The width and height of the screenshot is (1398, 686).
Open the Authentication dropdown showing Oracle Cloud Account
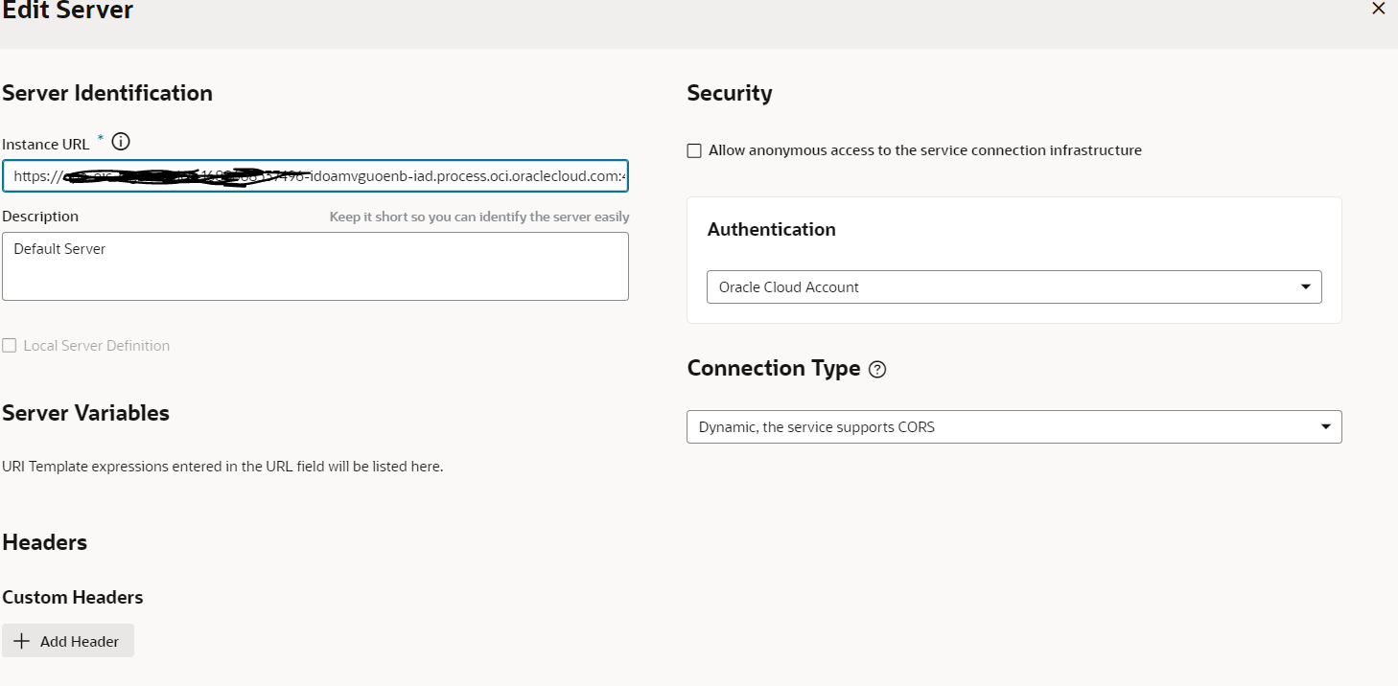1014,287
